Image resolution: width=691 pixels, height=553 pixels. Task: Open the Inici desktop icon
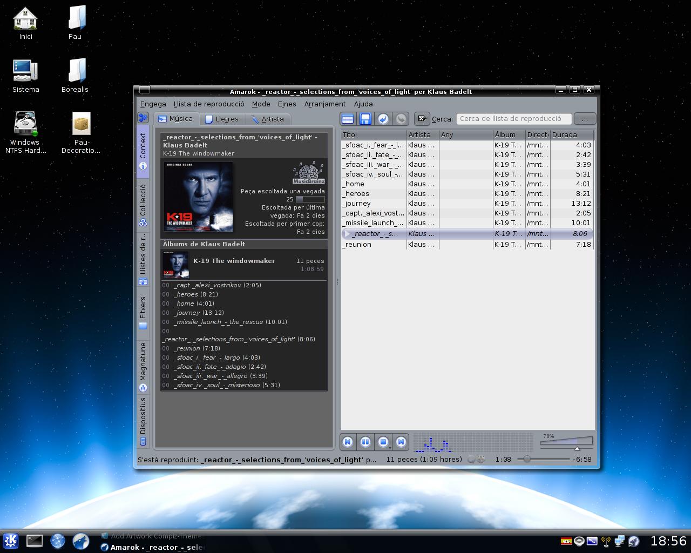tap(25, 23)
